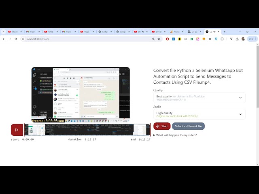Open the Chrome downloads icon
The image size is (259, 194).
point(237,39)
